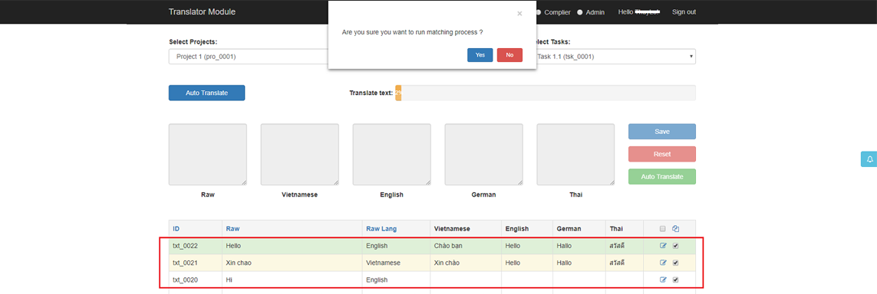This screenshot has width=877, height=294.
Task: Edit the txt_0022 row
Action: coord(664,246)
